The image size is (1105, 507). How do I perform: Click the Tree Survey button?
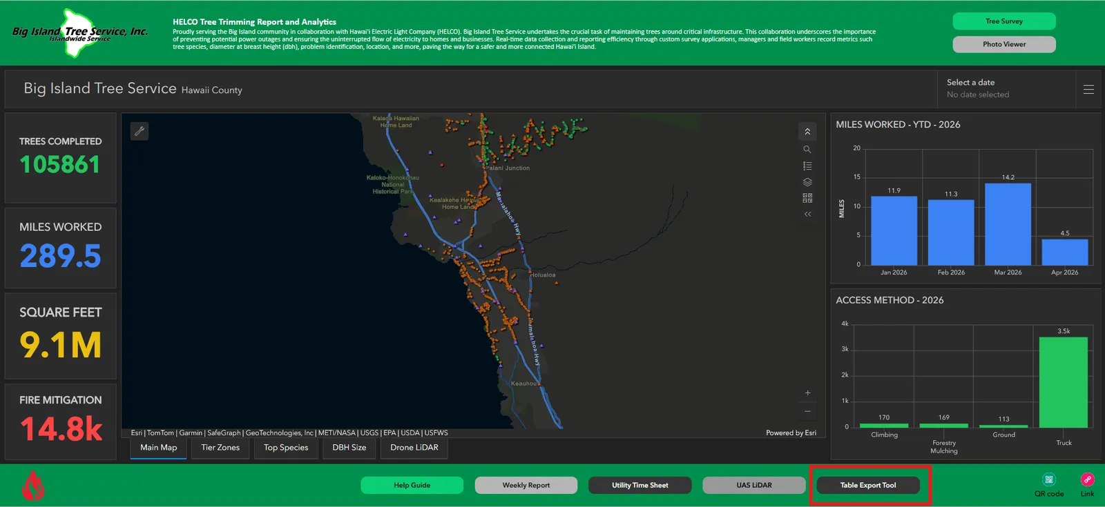(1004, 21)
